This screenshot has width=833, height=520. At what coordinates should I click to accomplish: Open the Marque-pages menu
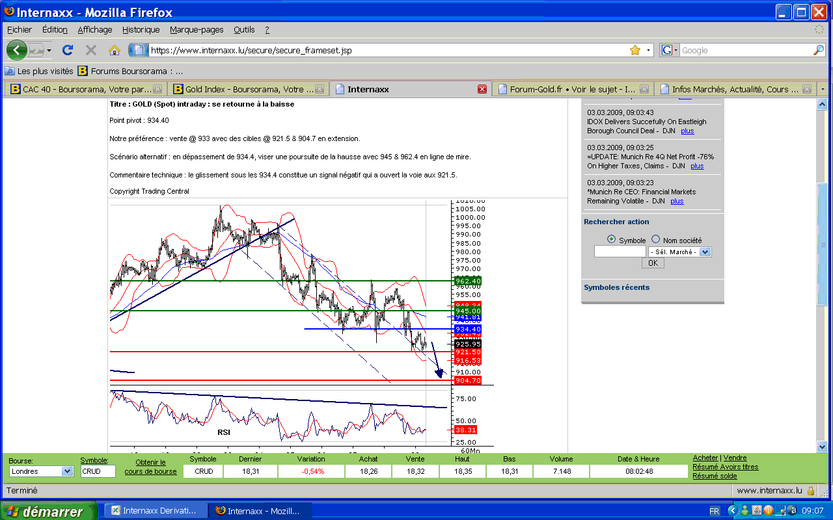[x=197, y=29]
